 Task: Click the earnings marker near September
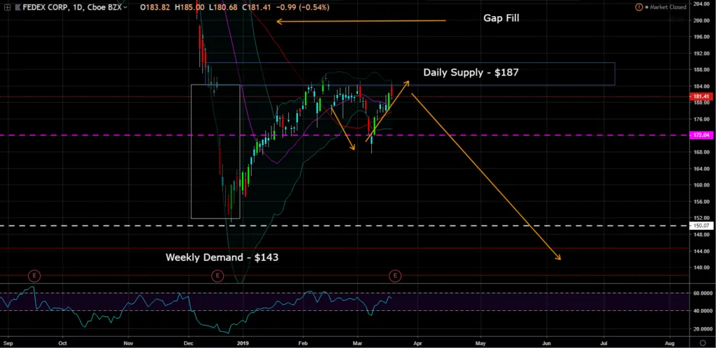pos(32,276)
